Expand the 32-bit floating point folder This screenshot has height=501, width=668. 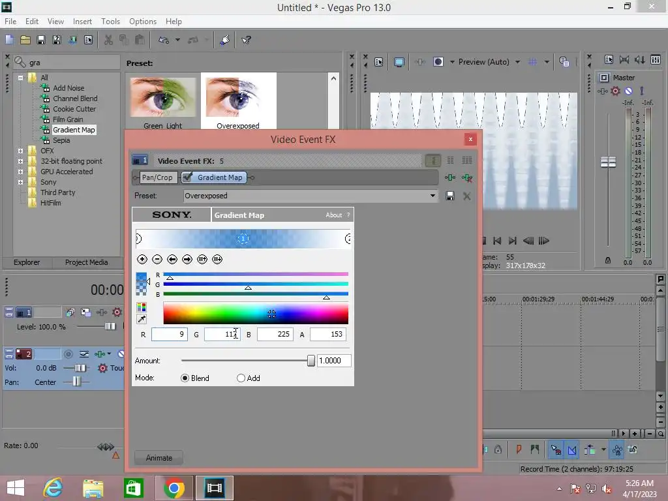click(x=20, y=162)
